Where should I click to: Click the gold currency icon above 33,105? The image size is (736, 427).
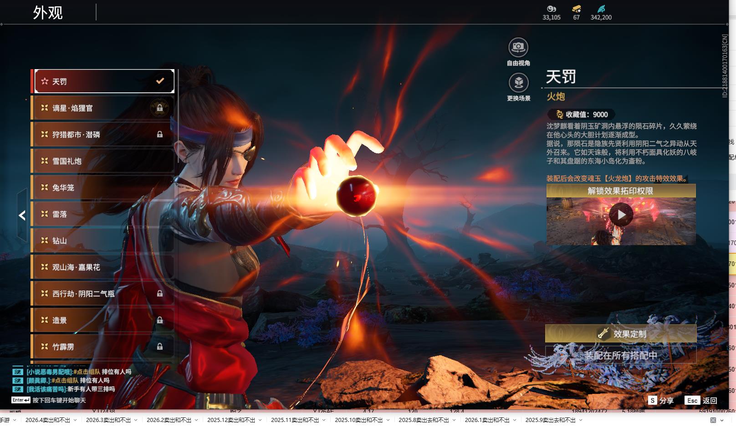tap(551, 9)
